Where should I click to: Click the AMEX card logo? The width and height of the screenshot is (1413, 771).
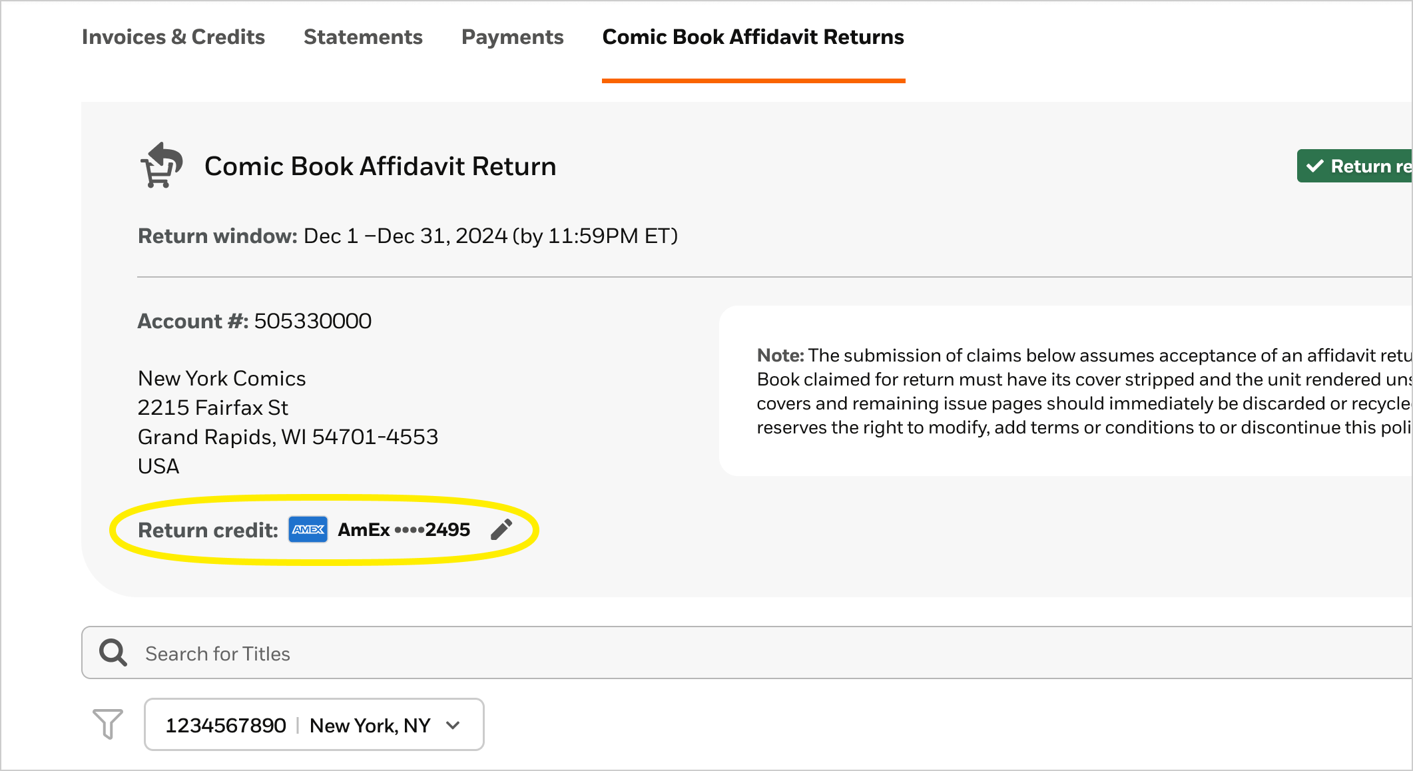[308, 529]
